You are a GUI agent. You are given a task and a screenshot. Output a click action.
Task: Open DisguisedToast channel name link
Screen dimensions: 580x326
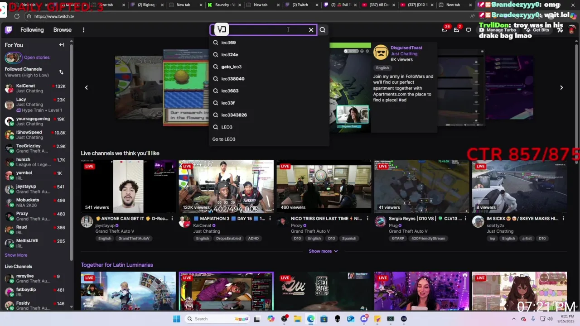point(406,48)
